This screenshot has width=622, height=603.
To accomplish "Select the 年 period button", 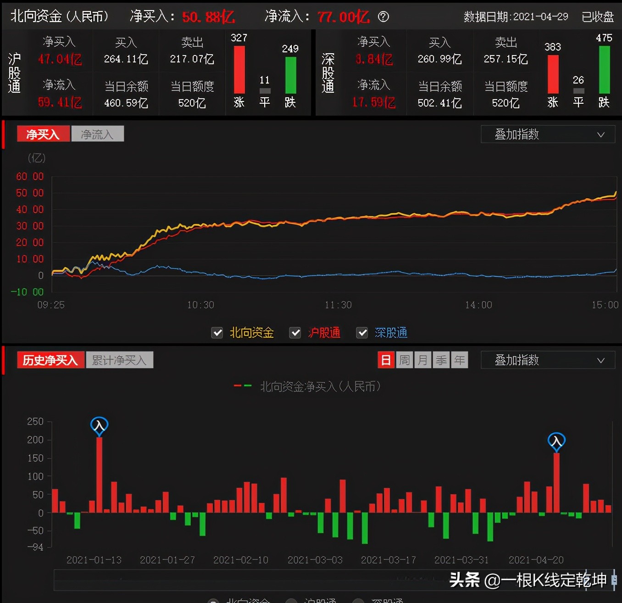I will [x=460, y=360].
